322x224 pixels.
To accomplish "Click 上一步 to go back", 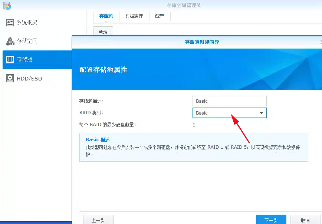I will [98, 220].
